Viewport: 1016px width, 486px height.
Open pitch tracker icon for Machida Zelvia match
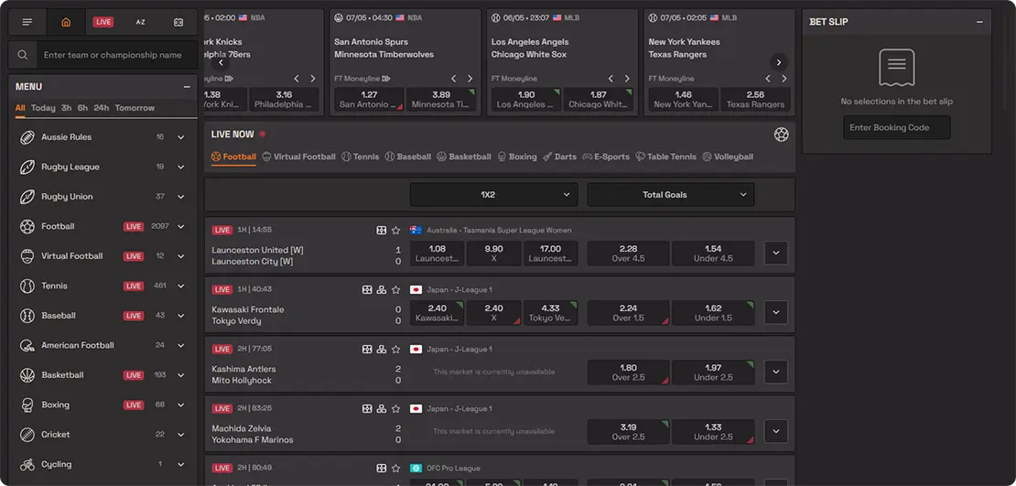(x=367, y=409)
